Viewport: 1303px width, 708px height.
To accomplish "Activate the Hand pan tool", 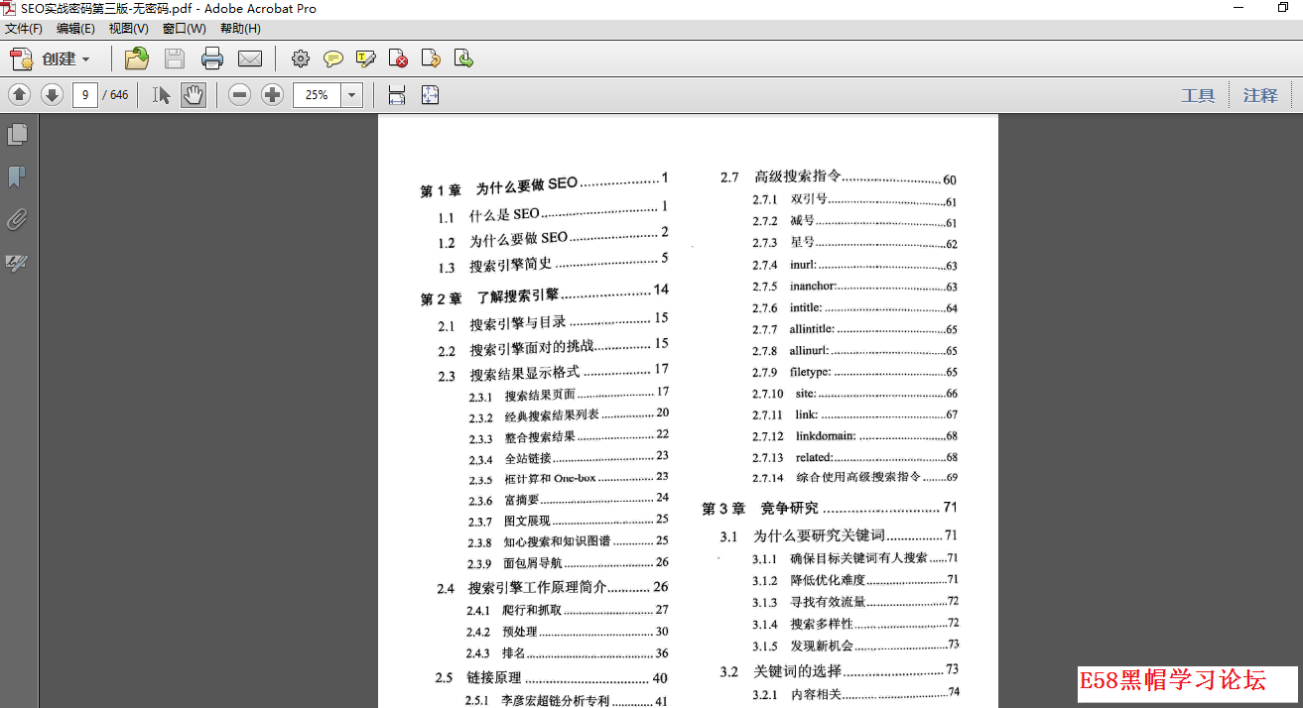I will (x=193, y=95).
